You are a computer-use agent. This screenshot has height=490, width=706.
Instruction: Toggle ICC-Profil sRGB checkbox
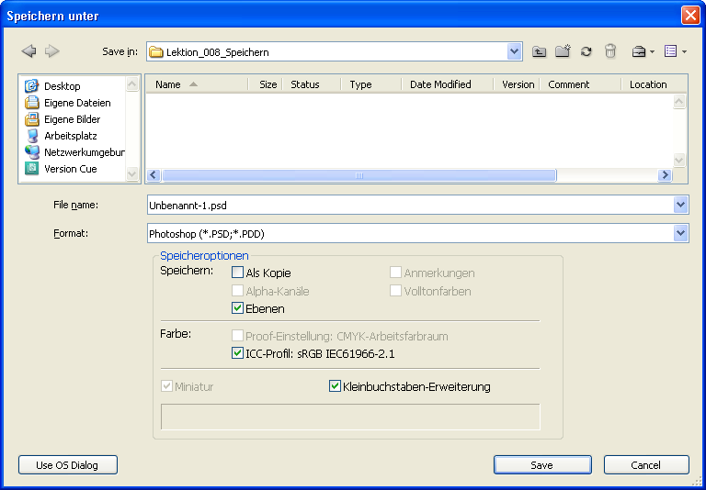pyautogui.click(x=238, y=353)
